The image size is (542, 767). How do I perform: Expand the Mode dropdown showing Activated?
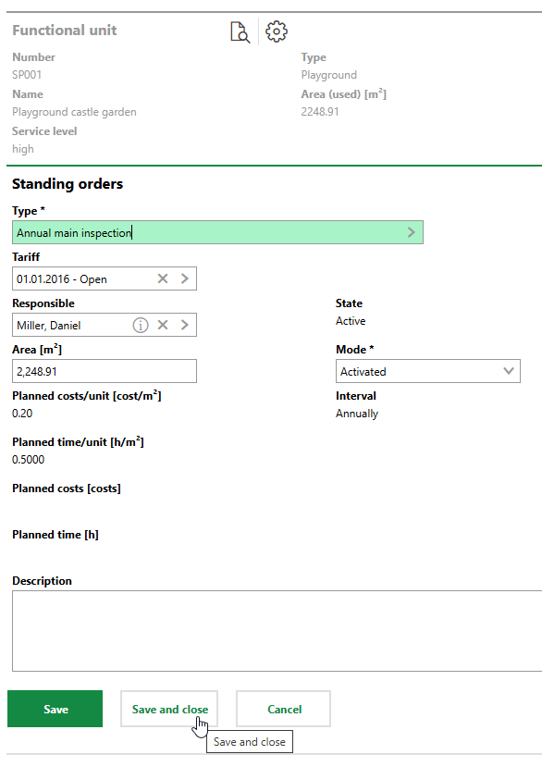508,370
